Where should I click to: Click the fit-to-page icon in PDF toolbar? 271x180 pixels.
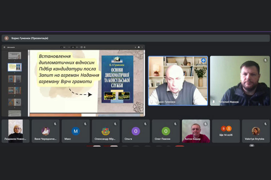click(x=82, y=47)
